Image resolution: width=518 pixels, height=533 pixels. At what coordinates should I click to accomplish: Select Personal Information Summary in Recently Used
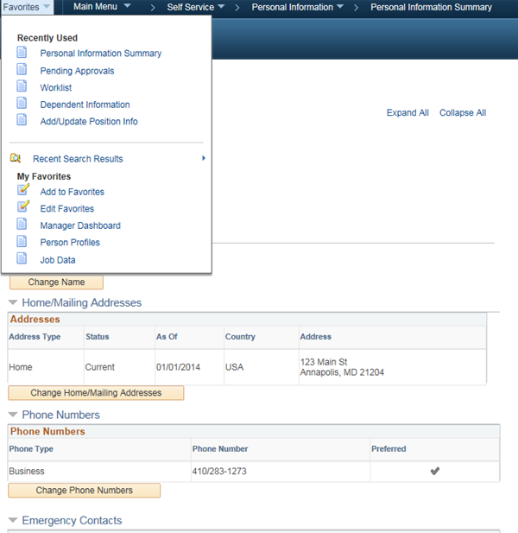101,54
